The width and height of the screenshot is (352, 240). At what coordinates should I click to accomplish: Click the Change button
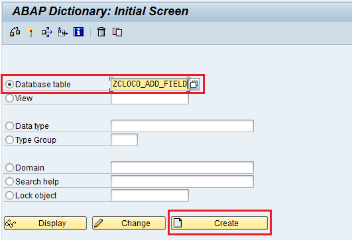(129, 223)
